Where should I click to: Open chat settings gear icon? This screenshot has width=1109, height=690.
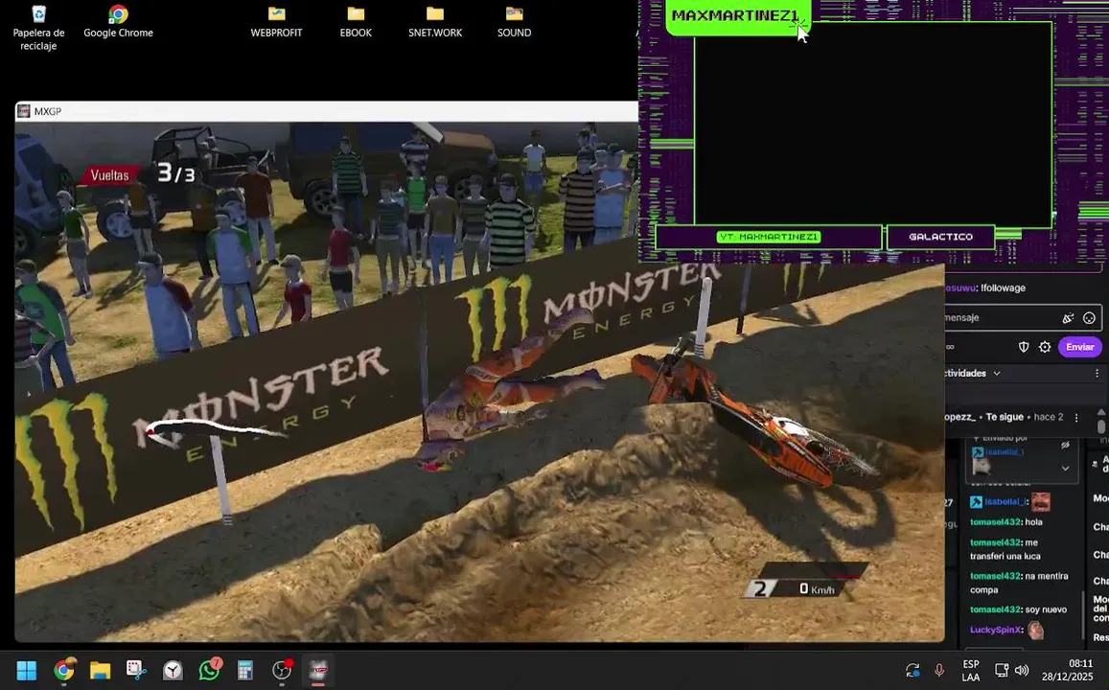point(1045,347)
